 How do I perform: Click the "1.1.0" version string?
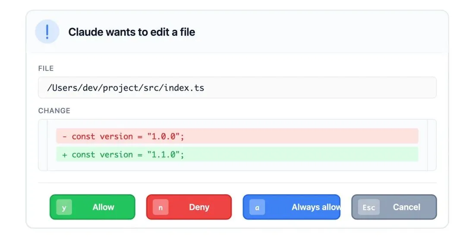point(164,155)
